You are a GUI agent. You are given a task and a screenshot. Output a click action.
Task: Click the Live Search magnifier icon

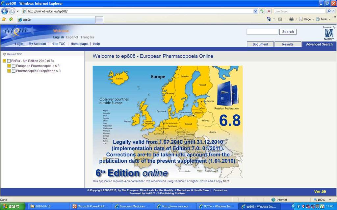click(x=329, y=11)
